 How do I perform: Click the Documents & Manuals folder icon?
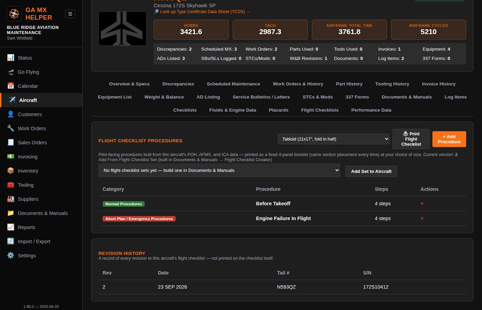point(11,213)
